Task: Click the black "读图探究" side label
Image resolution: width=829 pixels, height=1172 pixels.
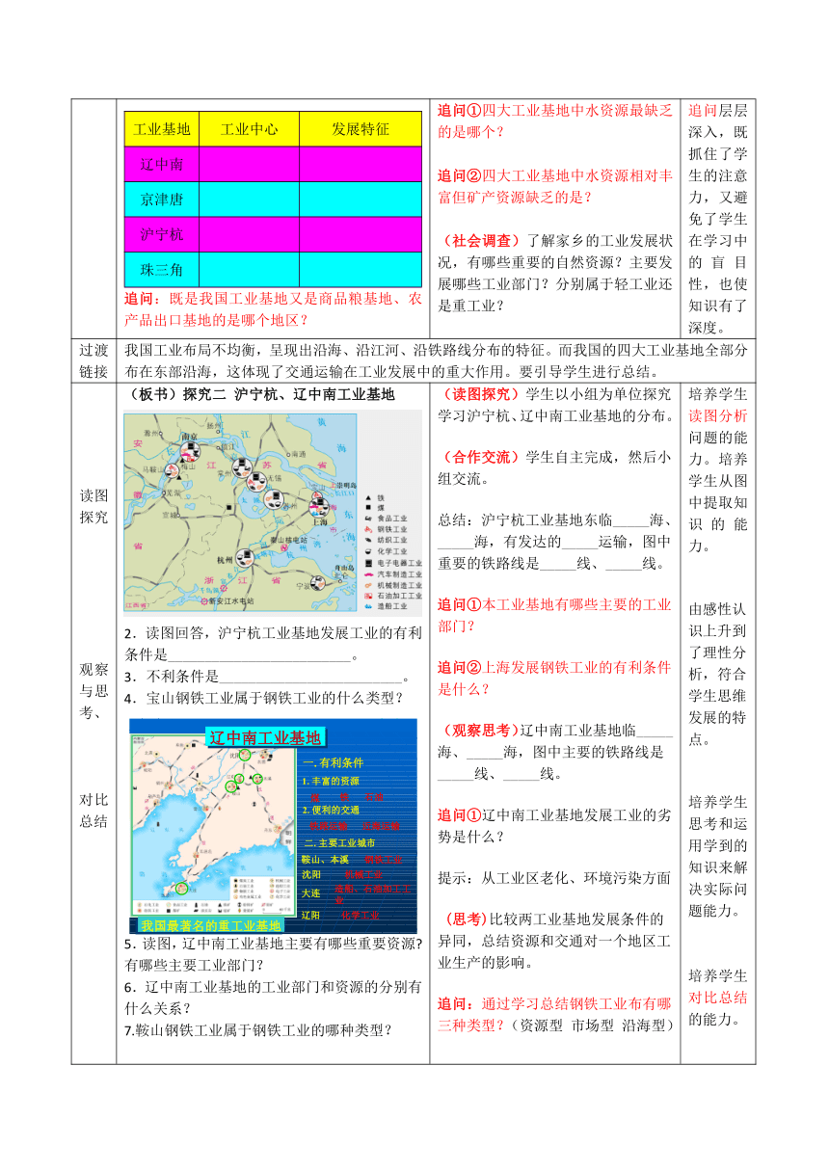Action: tap(94, 506)
